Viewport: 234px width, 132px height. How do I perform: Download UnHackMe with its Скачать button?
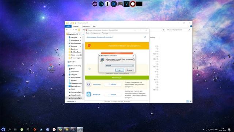(113, 85)
